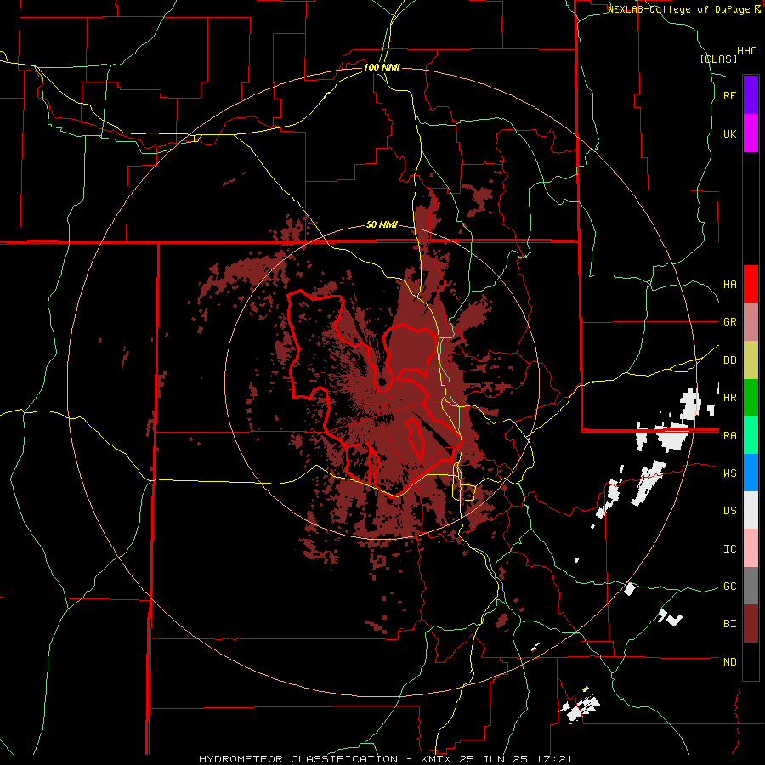
Task: Click the DS white legend swatch
Action: (751, 510)
